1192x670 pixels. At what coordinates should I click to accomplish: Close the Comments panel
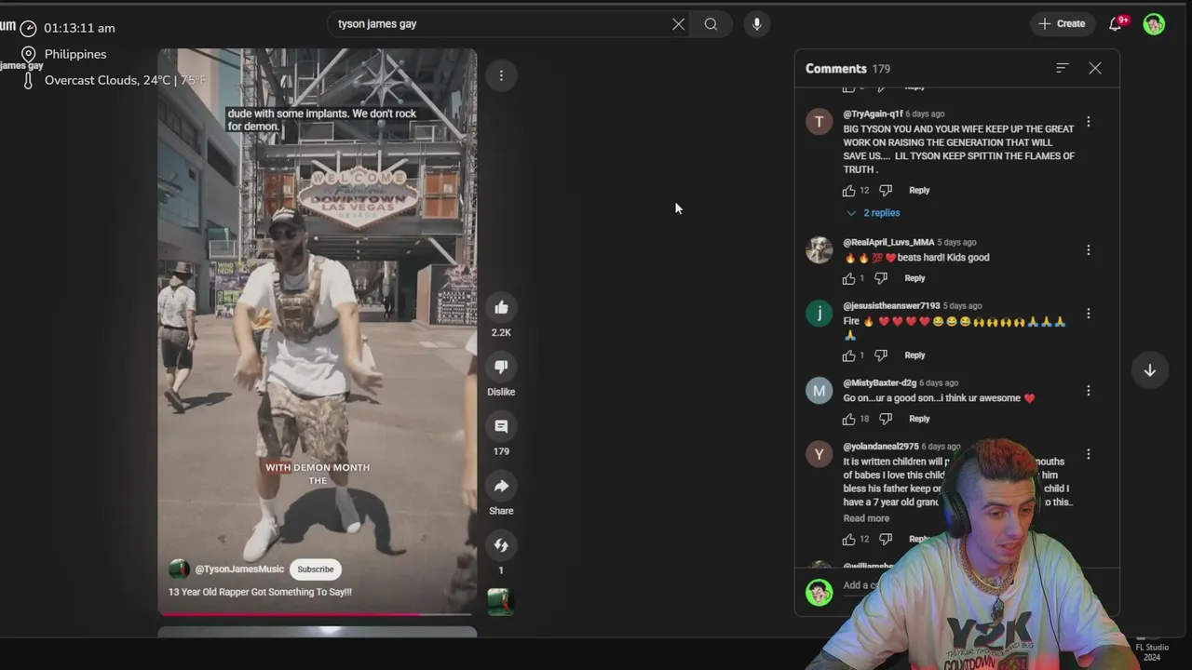[x=1095, y=68]
